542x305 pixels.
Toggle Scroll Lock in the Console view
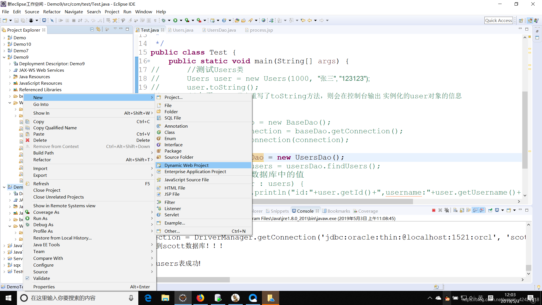pyautogui.click(x=462, y=210)
